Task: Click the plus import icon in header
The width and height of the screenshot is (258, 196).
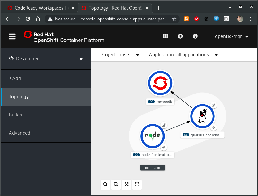Action: 180,36
